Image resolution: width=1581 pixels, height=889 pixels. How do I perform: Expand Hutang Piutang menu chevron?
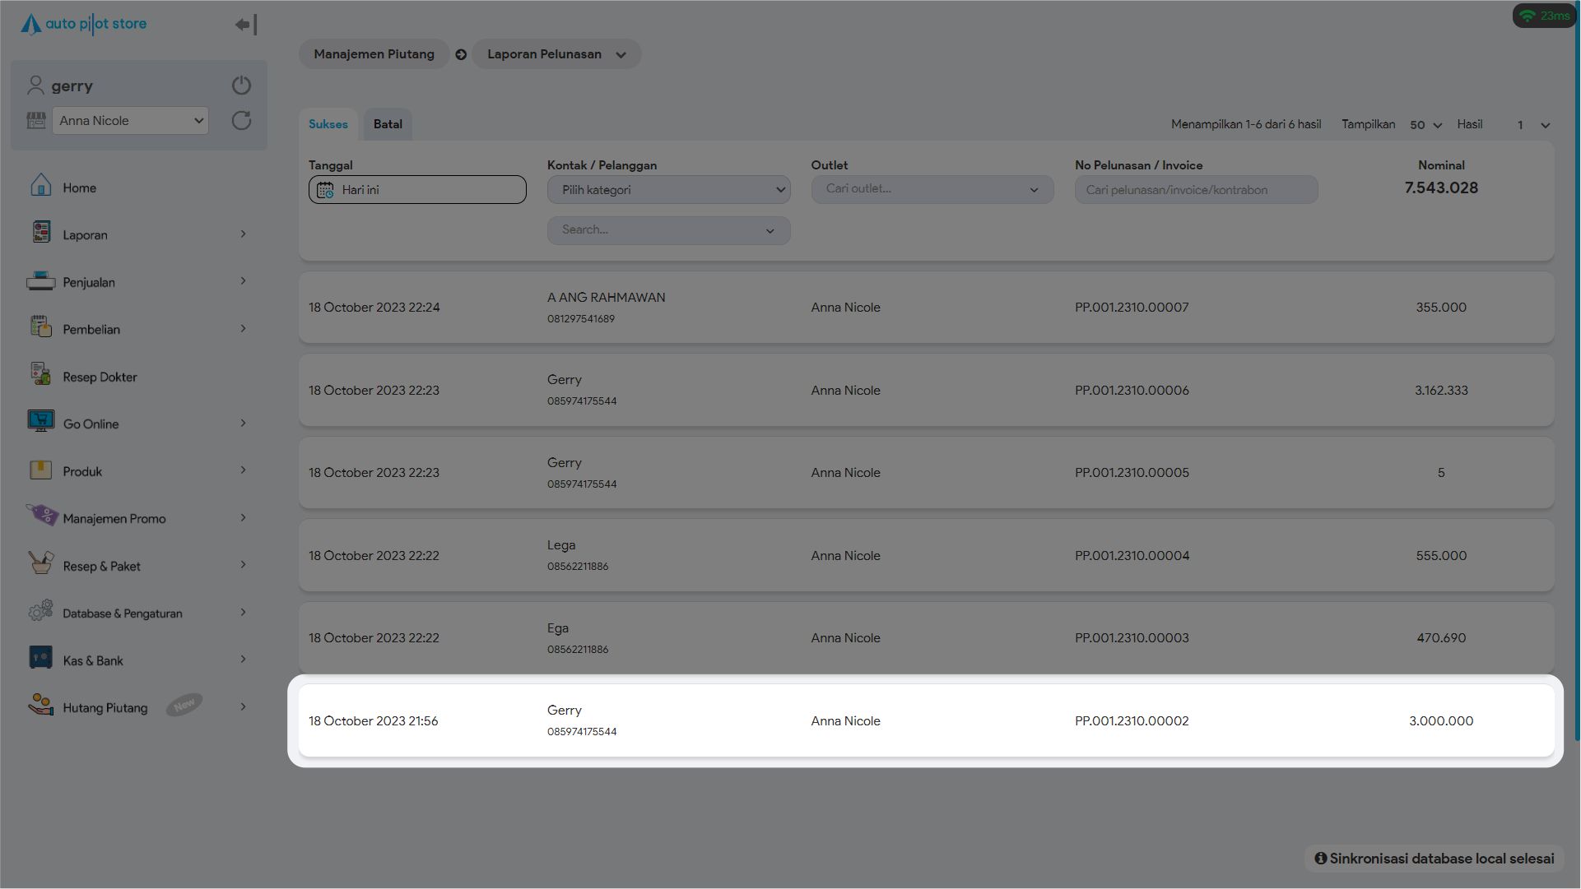pyautogui.click(x=243, y=707)
